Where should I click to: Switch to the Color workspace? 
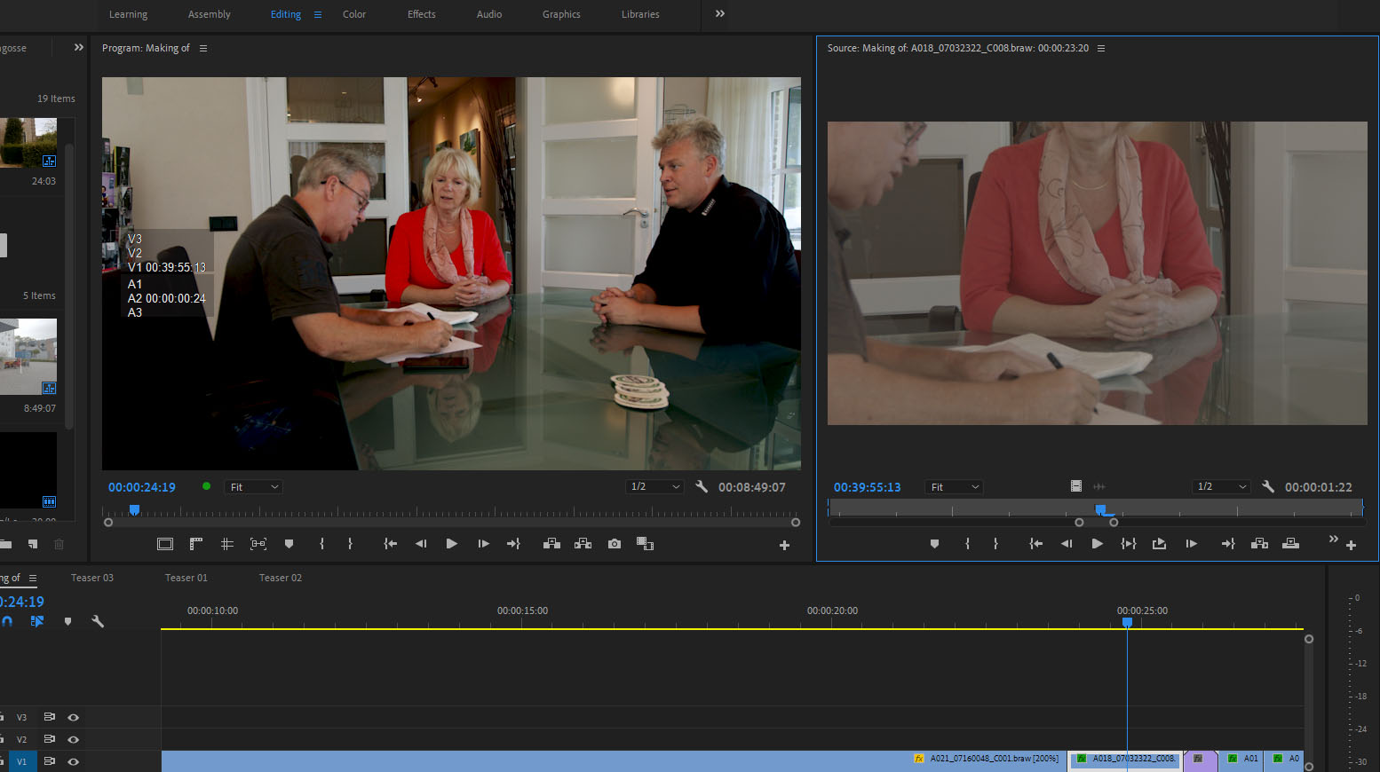(x=353, y=14)
